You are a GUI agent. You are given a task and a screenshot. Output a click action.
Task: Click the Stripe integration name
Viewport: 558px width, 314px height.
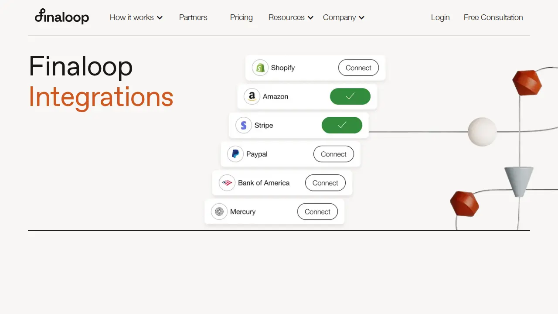264,125
